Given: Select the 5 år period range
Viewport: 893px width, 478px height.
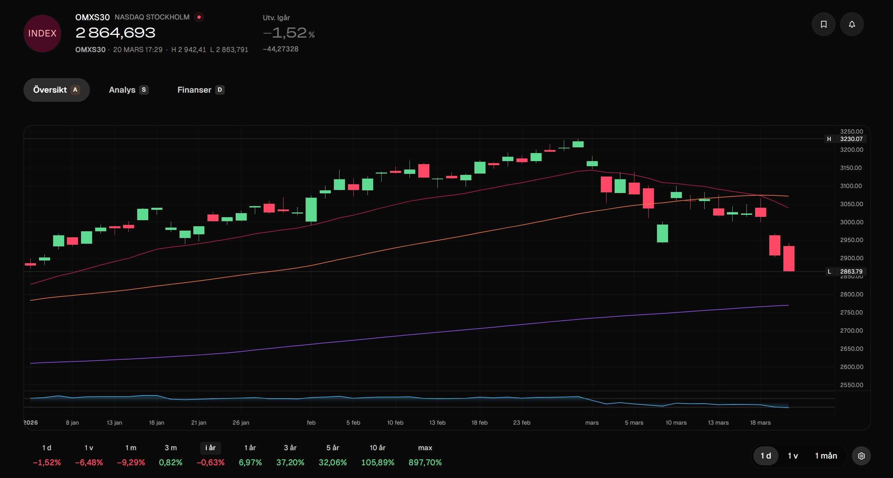Looking at the screenshot, I should coord(333,448).
